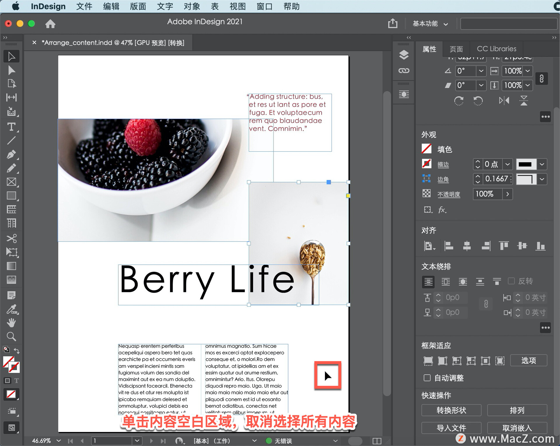Align left edges of objects

click(449, 246)
